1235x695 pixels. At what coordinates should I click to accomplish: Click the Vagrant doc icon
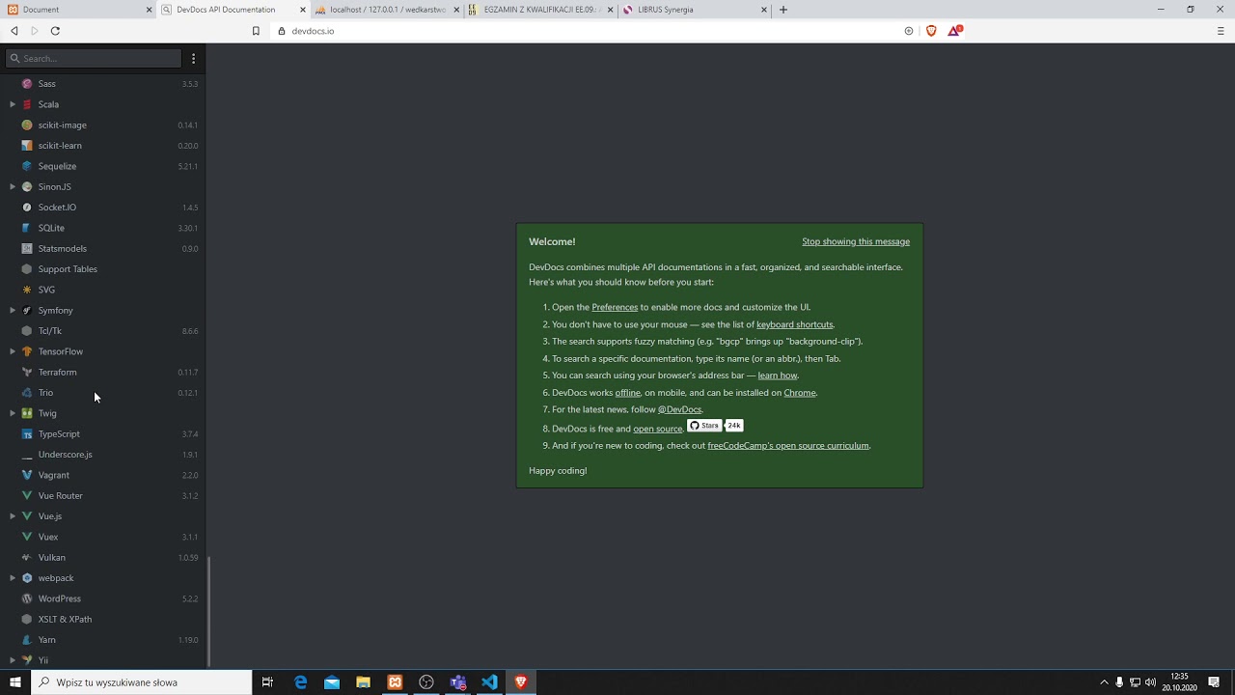[27, 475]
